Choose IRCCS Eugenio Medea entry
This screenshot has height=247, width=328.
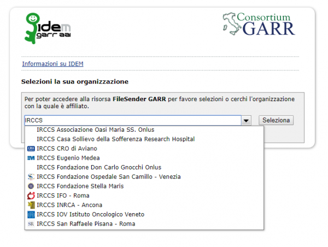144,158
